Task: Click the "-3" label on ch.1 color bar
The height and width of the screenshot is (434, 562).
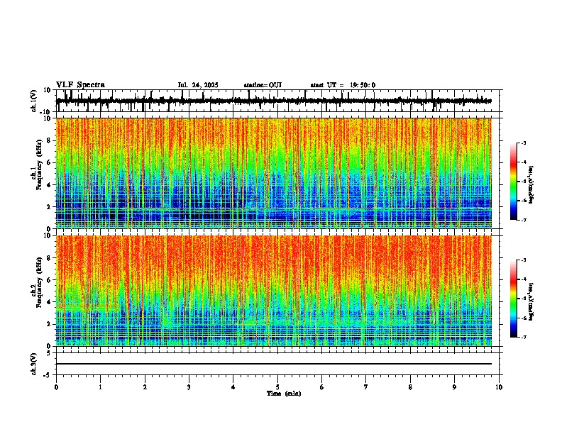Action: click(x=524, y=143)
